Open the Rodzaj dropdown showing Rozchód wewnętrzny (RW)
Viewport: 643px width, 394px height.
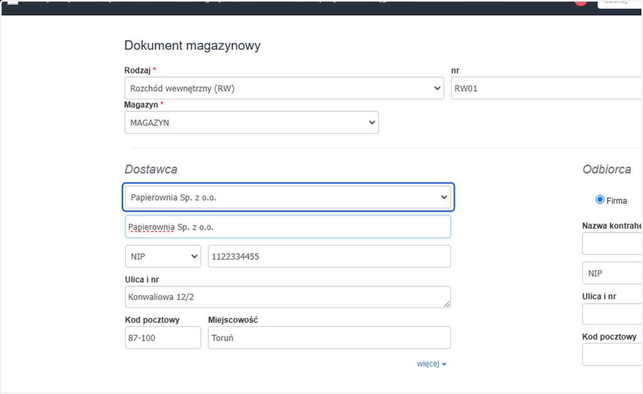(x=284, y=88)
